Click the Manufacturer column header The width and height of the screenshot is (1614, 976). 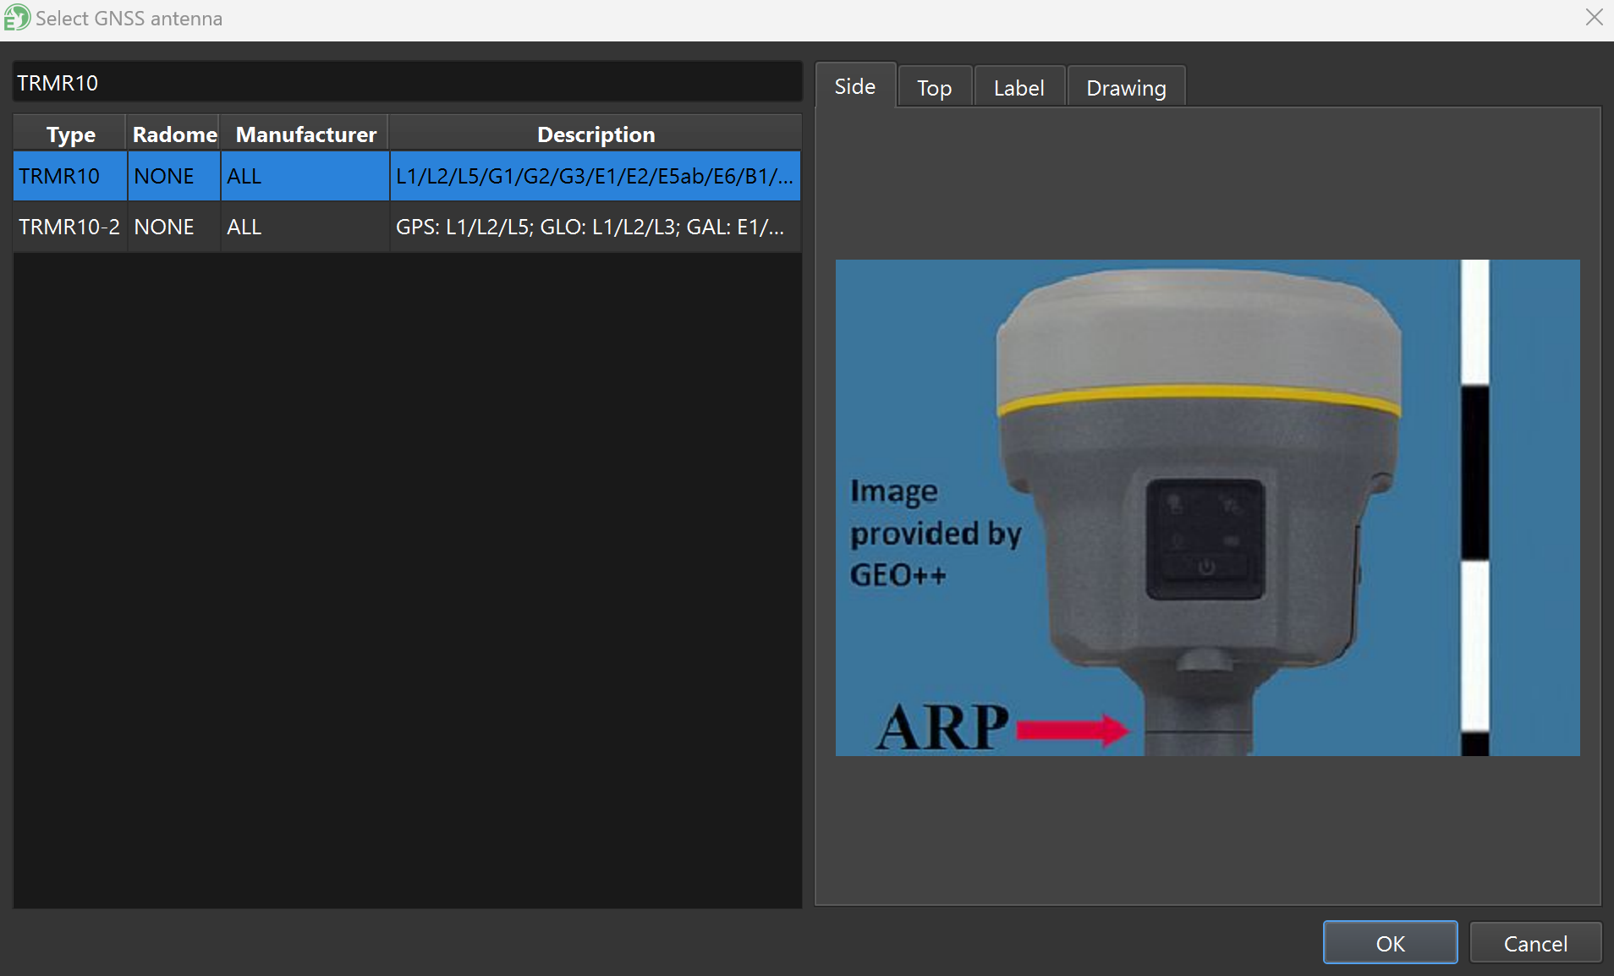pos(305,134)
